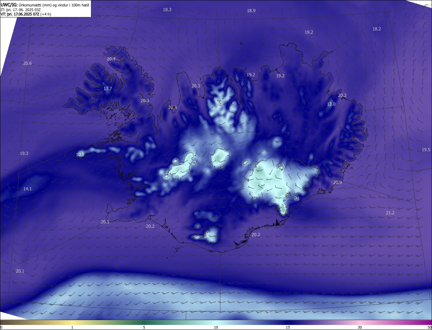
Task: Click the tick label 1 on the color scale
Action: (72, 327)
